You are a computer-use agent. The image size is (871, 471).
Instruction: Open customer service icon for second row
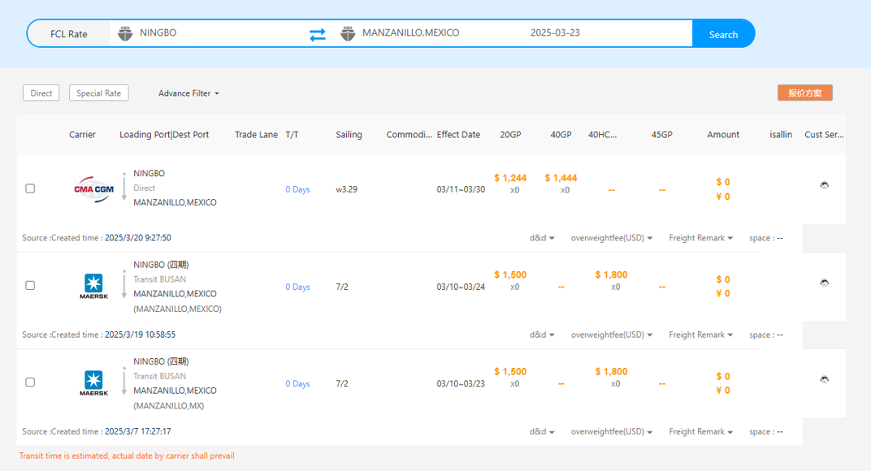click(825, 283)
